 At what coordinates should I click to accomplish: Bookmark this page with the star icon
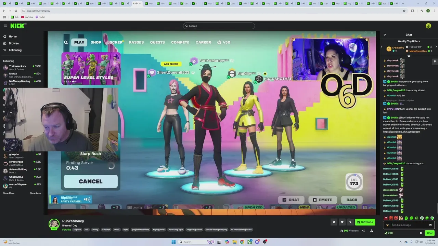tap(404, 11)
